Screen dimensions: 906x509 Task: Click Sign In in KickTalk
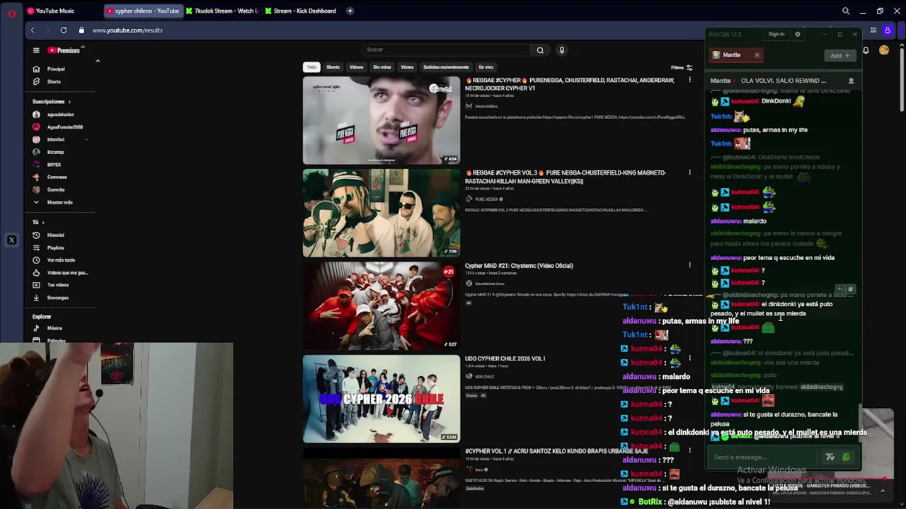(x=776, y=34)
